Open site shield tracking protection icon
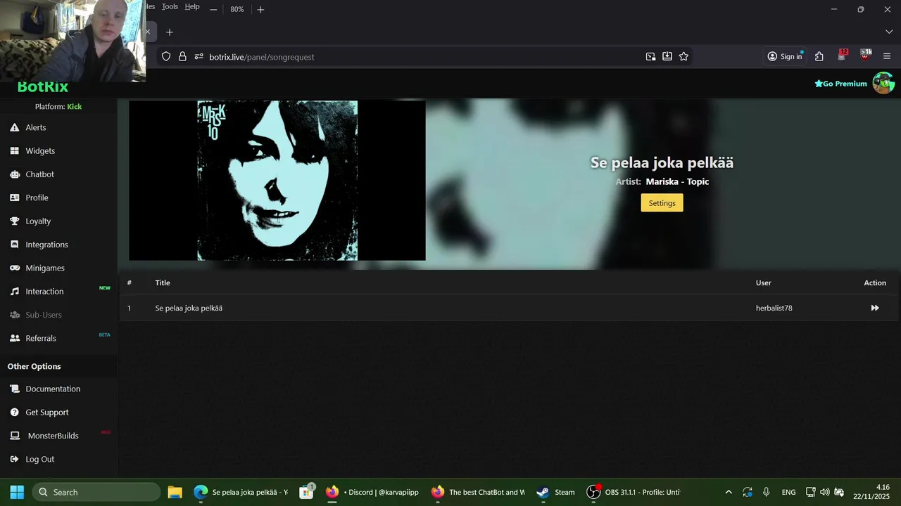The height and width of the screenshot is (506, 901). 166,56
